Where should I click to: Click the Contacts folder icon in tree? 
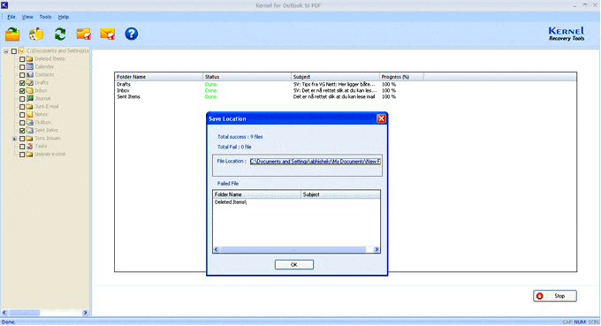[29, 75]
